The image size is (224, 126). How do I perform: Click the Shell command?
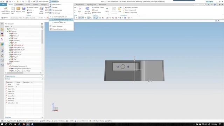click(29, 13)
